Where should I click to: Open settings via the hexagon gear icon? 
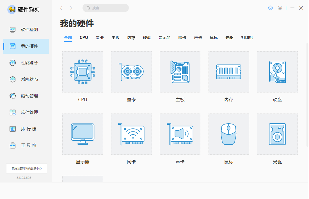pos(280,8)
